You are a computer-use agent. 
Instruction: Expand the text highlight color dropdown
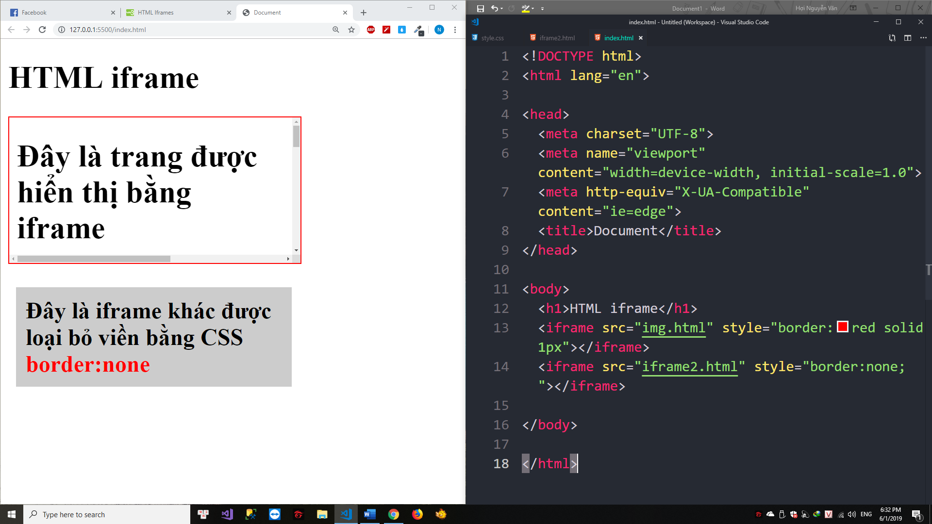point(533,8)
